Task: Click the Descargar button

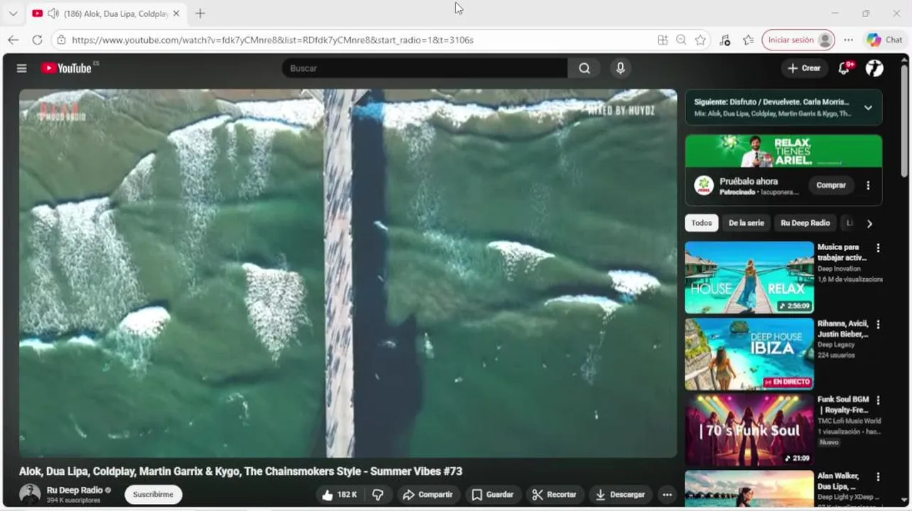Action: click(x=621, y=495)
